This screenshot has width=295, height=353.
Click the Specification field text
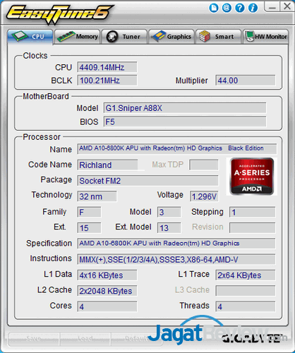point(176,244)
